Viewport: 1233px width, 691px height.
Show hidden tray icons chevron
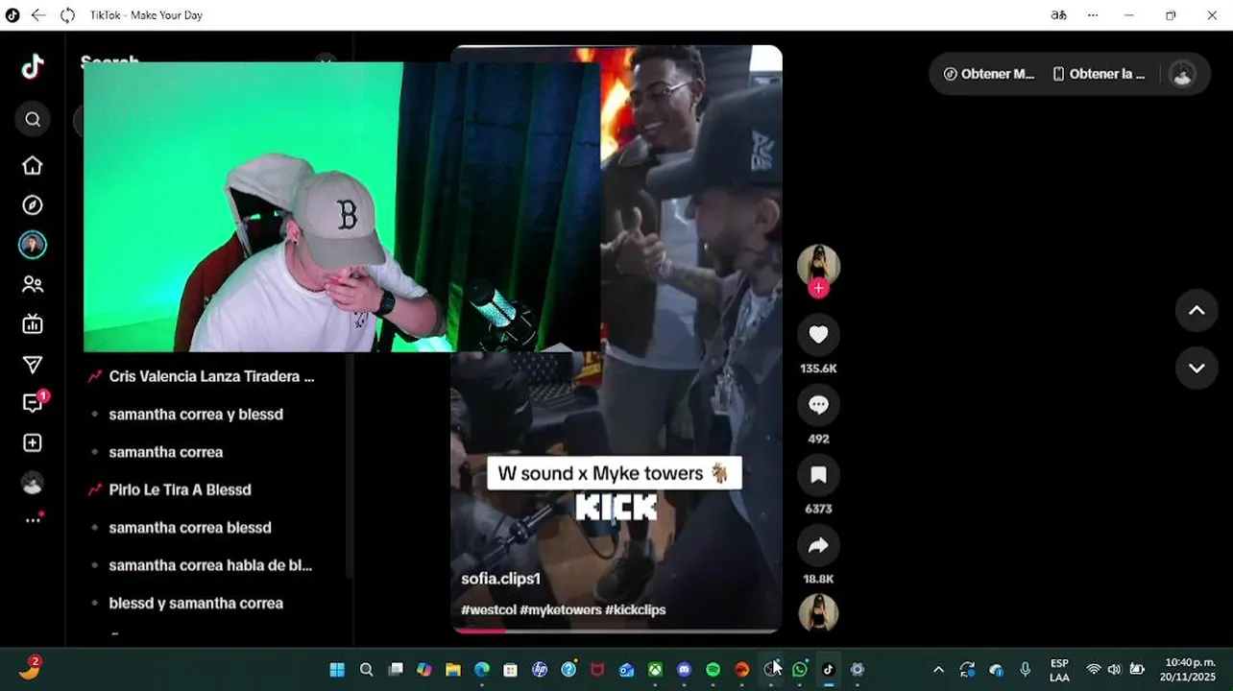point(938,670)
